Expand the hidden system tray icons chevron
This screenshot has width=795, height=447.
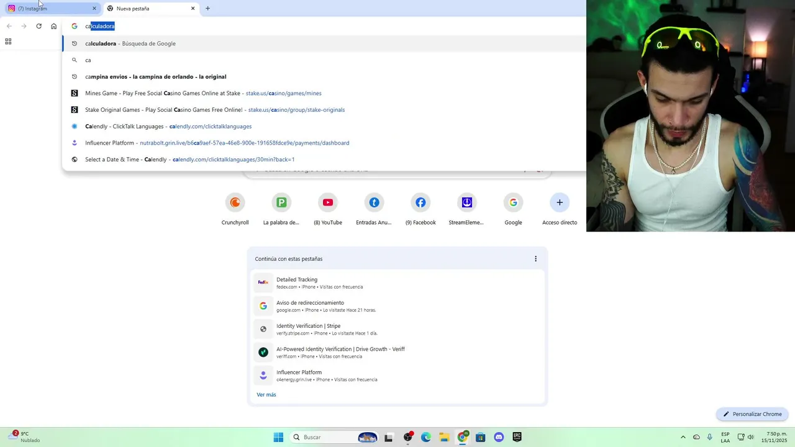point(683,437)
